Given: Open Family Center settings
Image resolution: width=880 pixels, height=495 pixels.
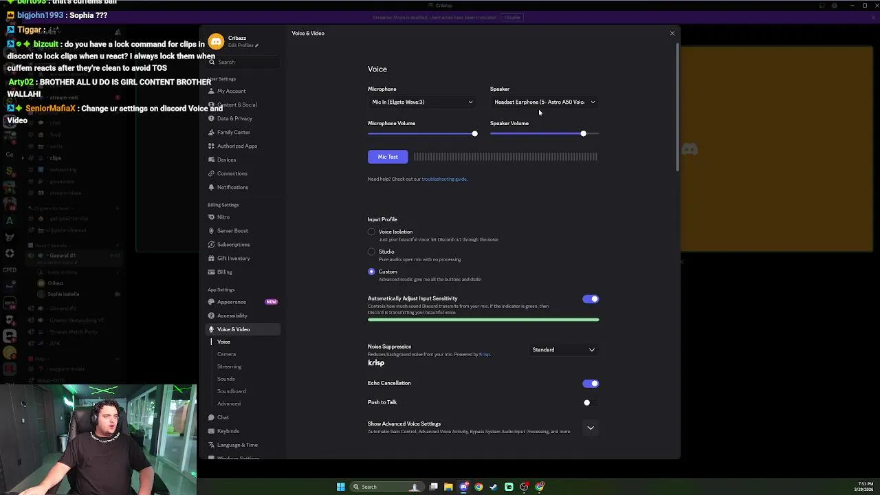Looking at the screenshot, I should tap(243, 132).
